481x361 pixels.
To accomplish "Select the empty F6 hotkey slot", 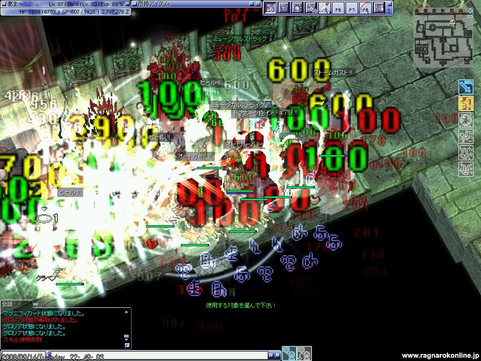I will (338, 8).
